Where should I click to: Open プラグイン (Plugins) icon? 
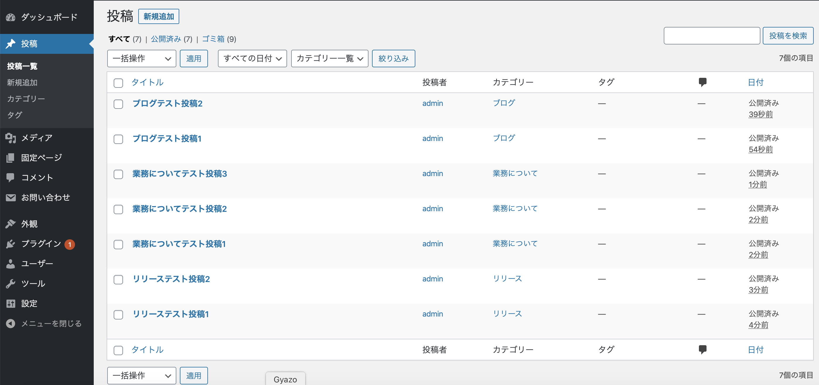(x=11, y=244)
